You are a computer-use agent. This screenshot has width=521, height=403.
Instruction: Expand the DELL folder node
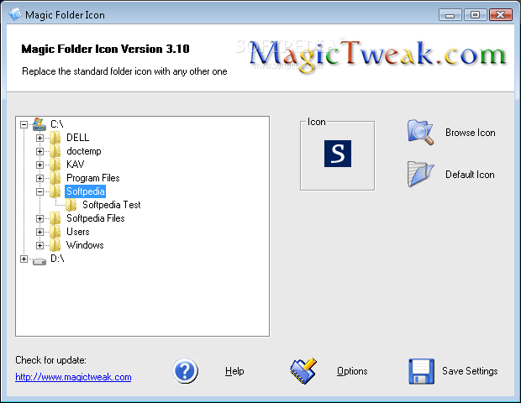tap(39, 138)
